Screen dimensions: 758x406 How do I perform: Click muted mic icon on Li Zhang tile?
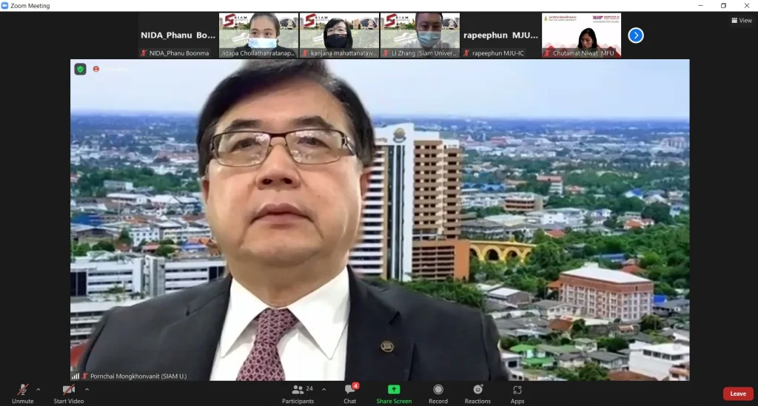click(x=386, y=53)
